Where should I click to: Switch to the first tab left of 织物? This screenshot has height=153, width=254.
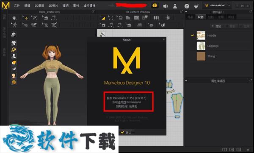point(190,17)
